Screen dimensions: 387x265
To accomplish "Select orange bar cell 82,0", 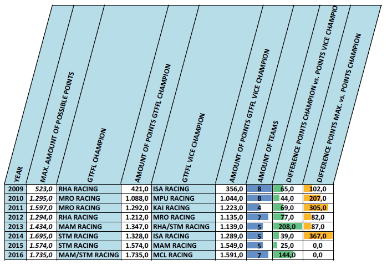I will coord(318,217).
